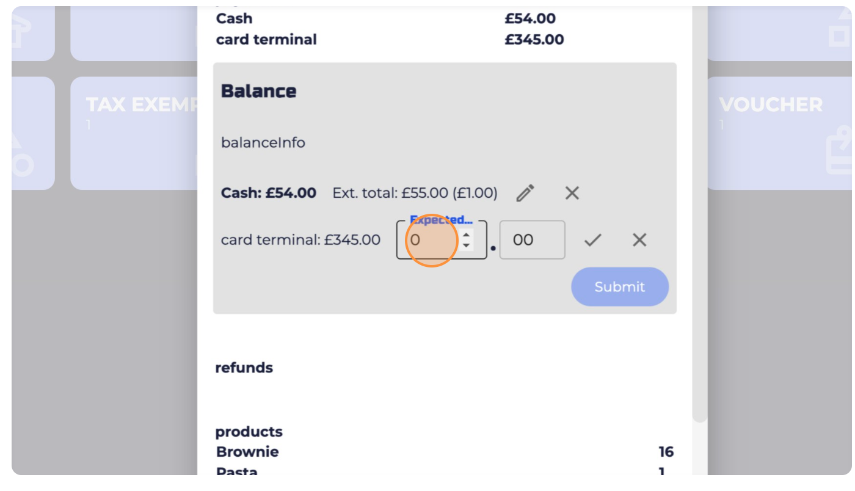Focus the pence input field showing 00

pyautogui.click(x=531, y=240)
